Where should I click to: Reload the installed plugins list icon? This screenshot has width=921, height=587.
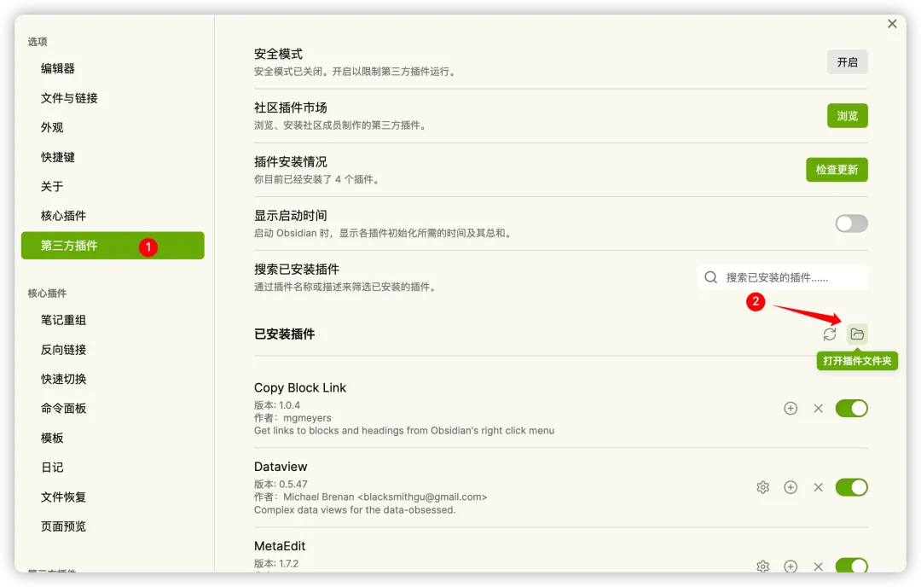coord(830,334)
